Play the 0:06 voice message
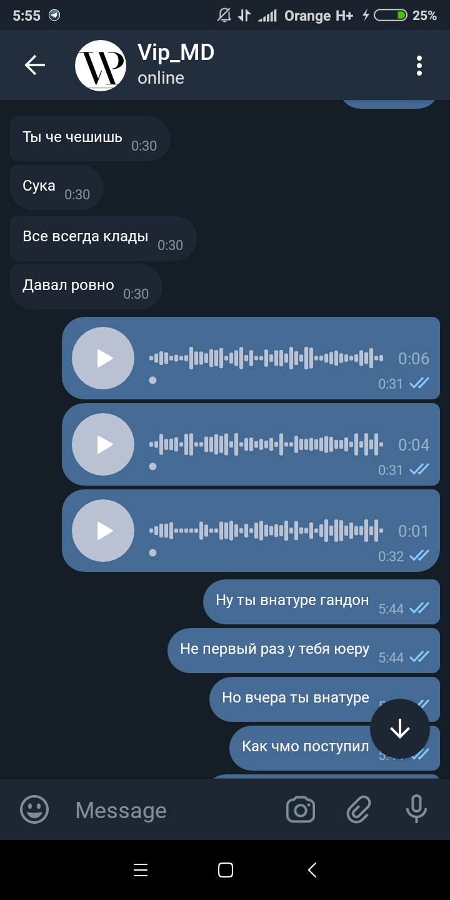Screen dimensions: 450x900 (103, 358)
